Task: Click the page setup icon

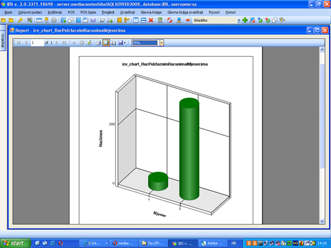Action: click(113, 43)
